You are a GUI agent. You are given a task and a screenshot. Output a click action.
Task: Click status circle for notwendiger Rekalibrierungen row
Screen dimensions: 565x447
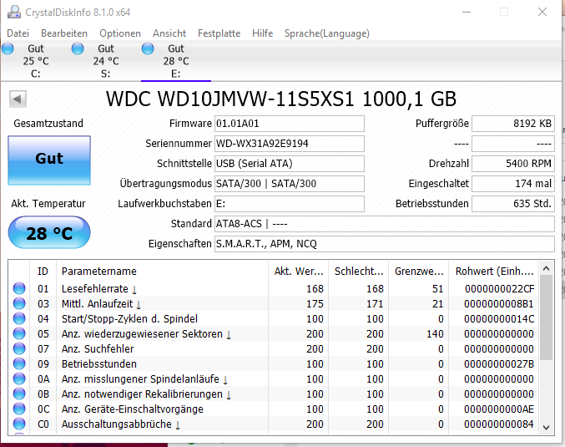coord(19,394)
